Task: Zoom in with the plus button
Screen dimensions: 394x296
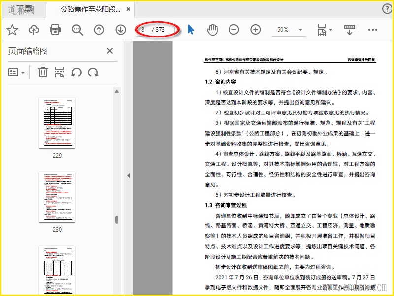Action: [255, 30]
